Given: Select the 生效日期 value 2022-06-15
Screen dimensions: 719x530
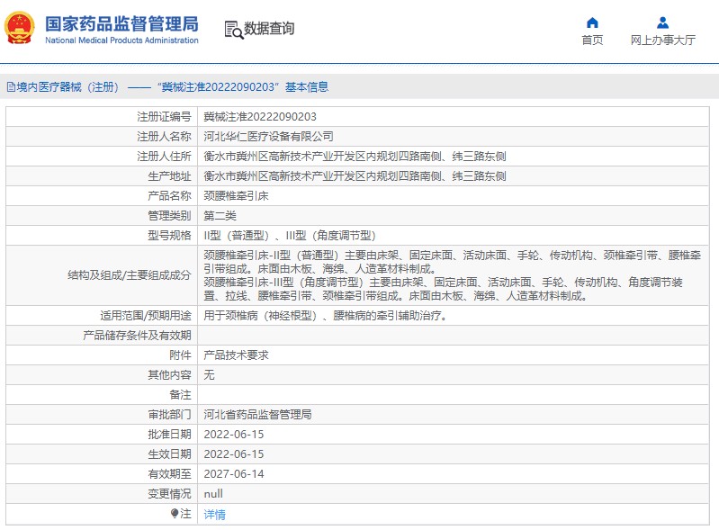Looking at the screenshot, I should point(234,454).
